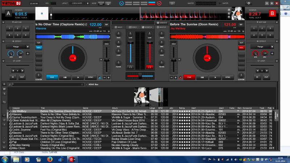Click the filter sidebar icon in browser
The height and width of the screenshot is (163, 290).
tap(4, 94)
